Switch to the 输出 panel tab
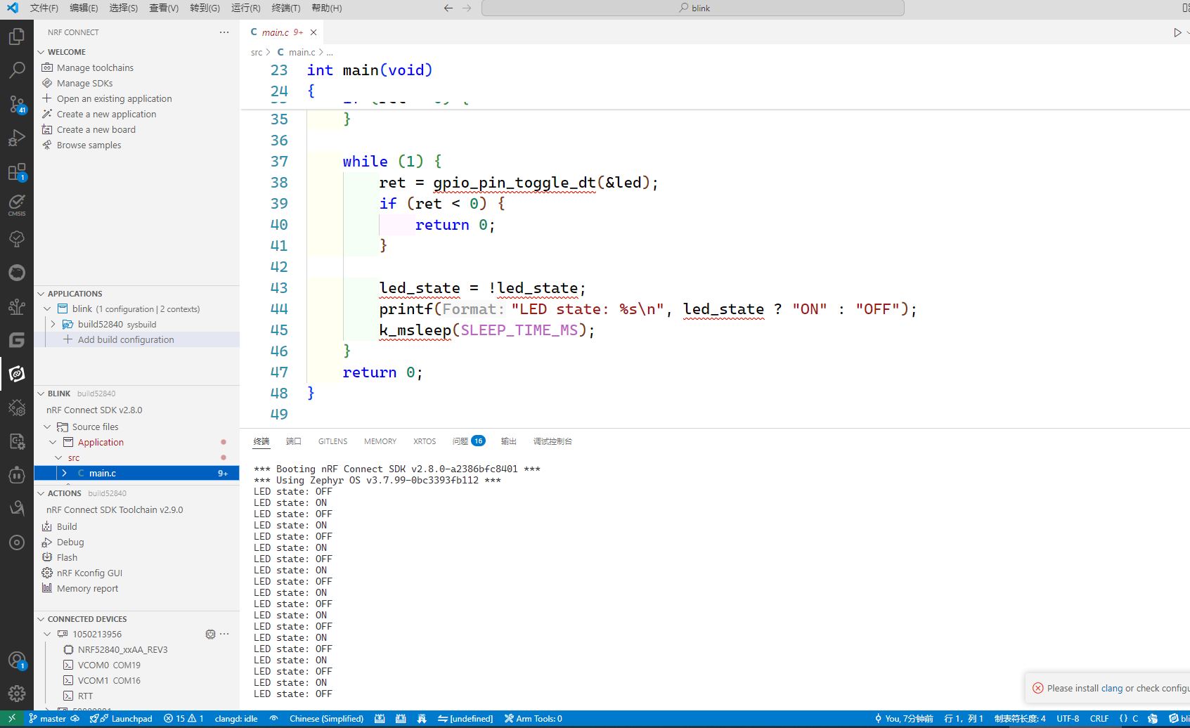The width and height of the screenshot is (1190, 728). (x=509, y=441)
